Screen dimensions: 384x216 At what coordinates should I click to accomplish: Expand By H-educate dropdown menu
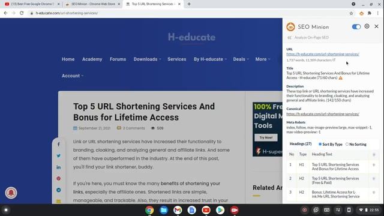tap(210, 59)
